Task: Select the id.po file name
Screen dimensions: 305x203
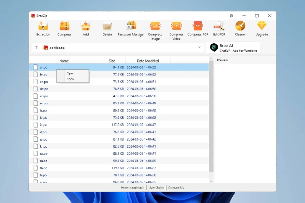Action: [43, 118]
